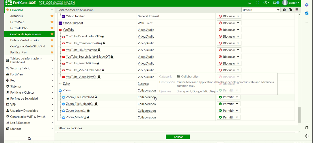Create new sensor with plus icon
This screenshot has height=143, width=313.
(x=284, y=10)
